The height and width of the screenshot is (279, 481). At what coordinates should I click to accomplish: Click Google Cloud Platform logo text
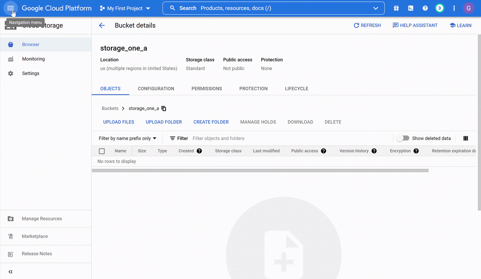coord(57,8)
